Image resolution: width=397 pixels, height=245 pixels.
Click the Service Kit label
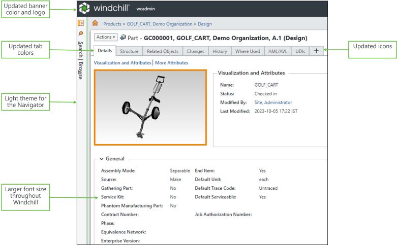tap(113, 197)
